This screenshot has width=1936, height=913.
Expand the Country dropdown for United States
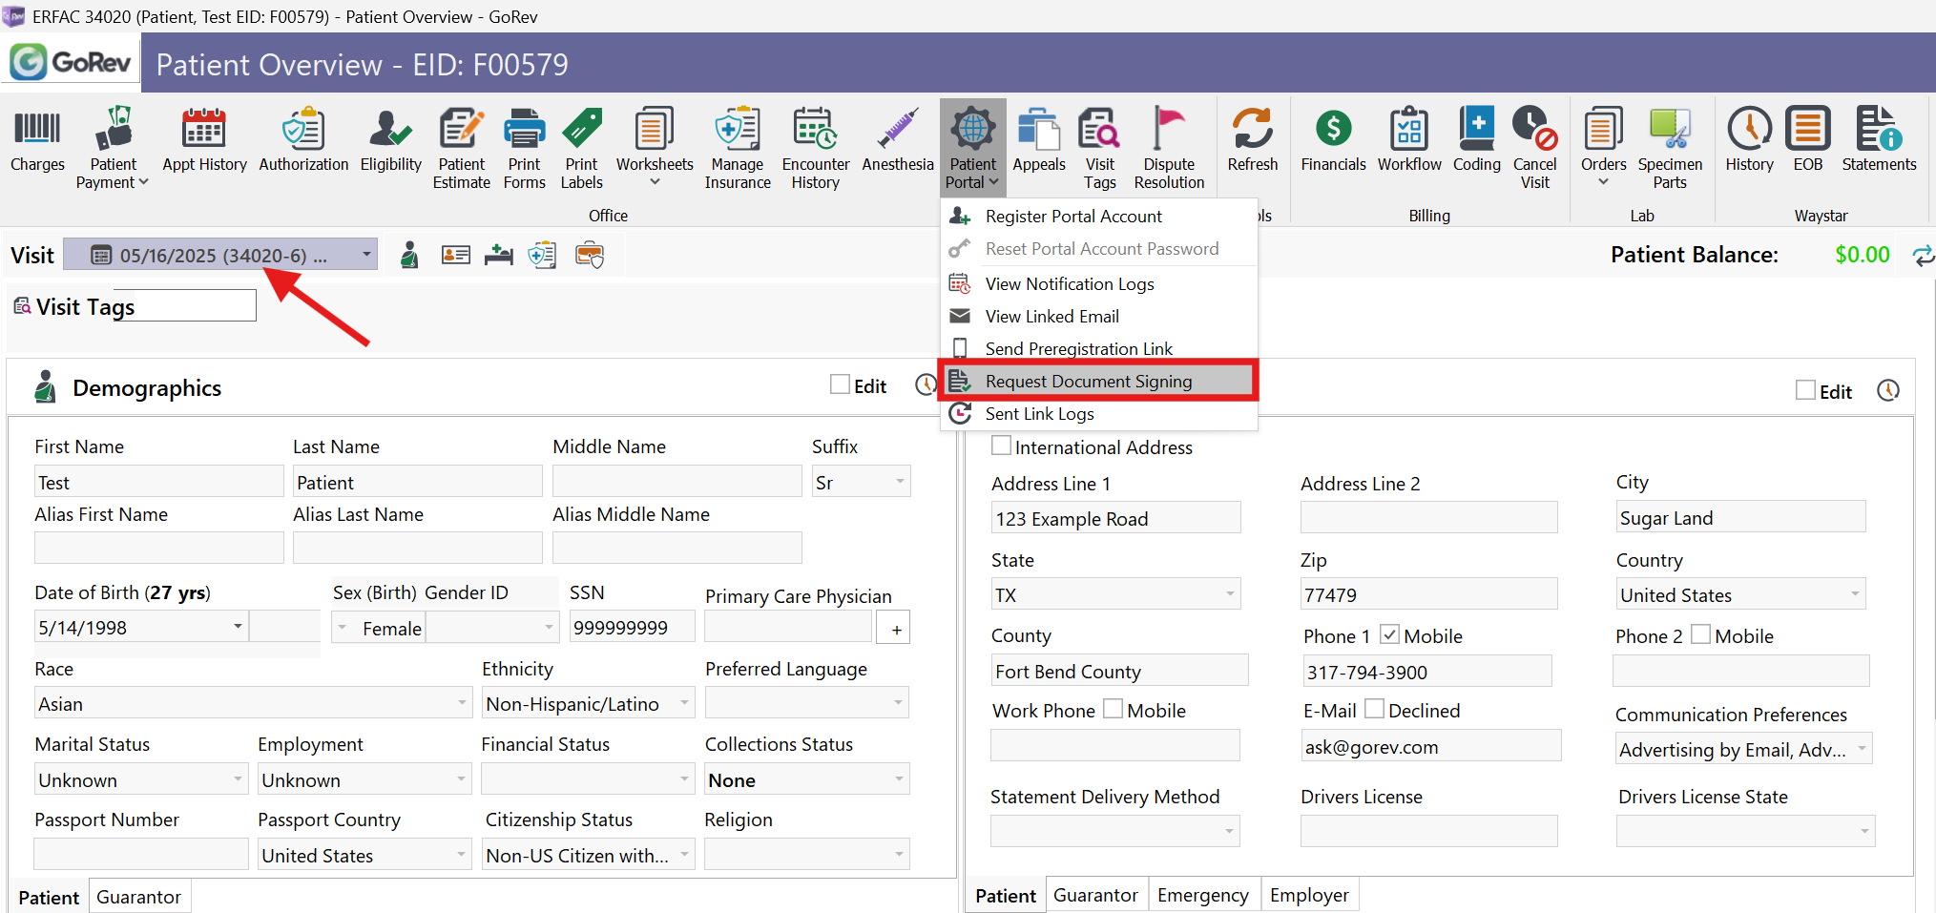pyautogui.click(x=1854, y=594)
